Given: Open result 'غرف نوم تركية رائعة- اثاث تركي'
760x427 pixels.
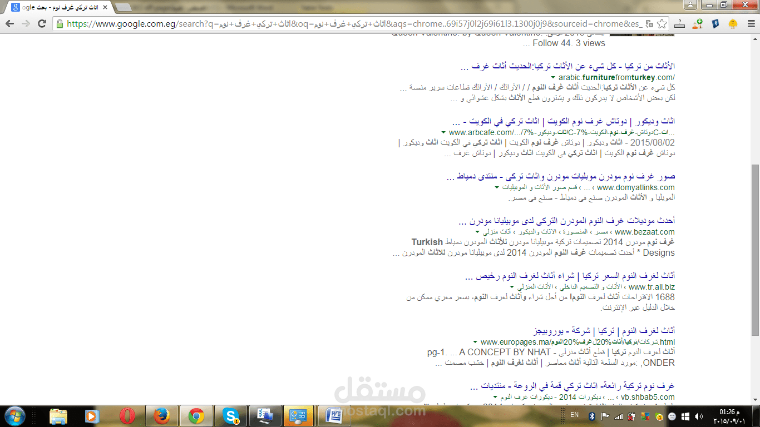Looking at the screenshot, I should pyautogui.click(x=573, y=386).
